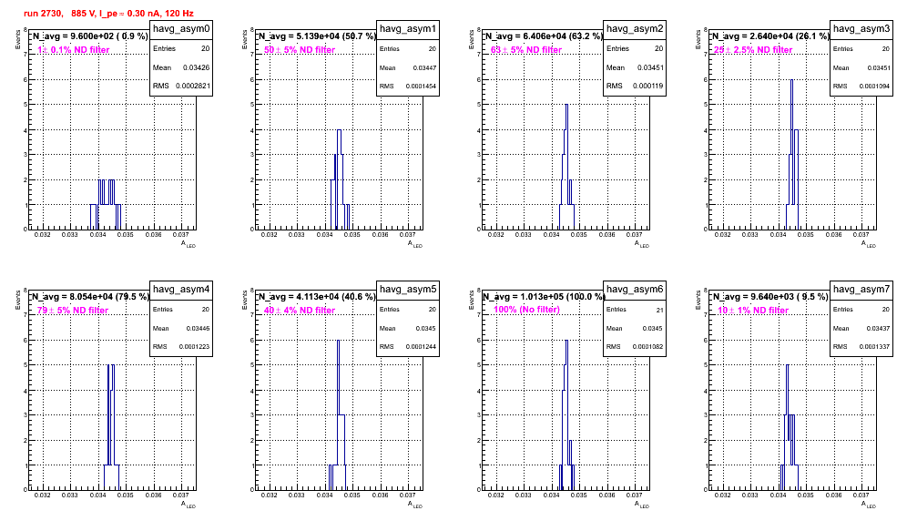
Task: Pick the magenta 1± 0.1% ND filter label
Action: [x=74, y=50]
